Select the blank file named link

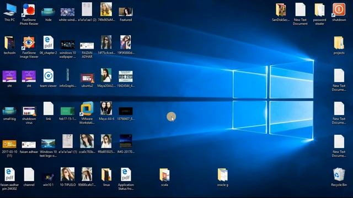[x=48, y=108]
